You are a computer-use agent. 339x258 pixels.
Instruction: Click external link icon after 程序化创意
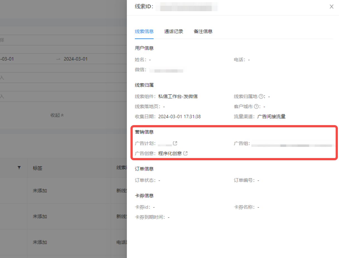tap(185, 153)
